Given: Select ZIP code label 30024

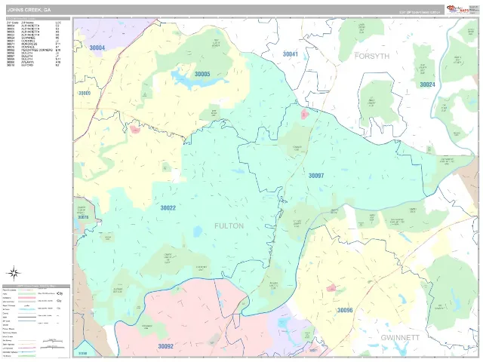Looking at the screenshot, I should coord(428,84).
